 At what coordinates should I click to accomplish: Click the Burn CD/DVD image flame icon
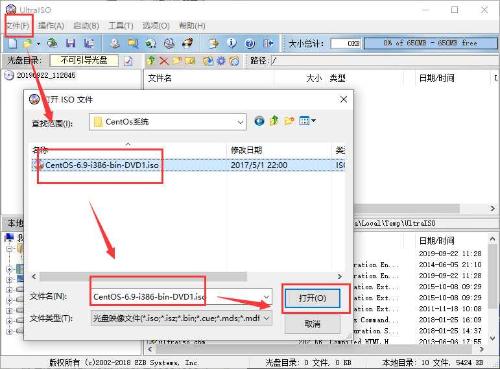pyautogui.click(x=187, y=43)
